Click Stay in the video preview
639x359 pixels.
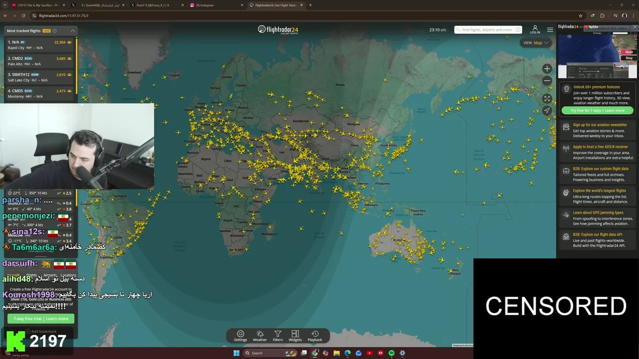tap(629, 58)
